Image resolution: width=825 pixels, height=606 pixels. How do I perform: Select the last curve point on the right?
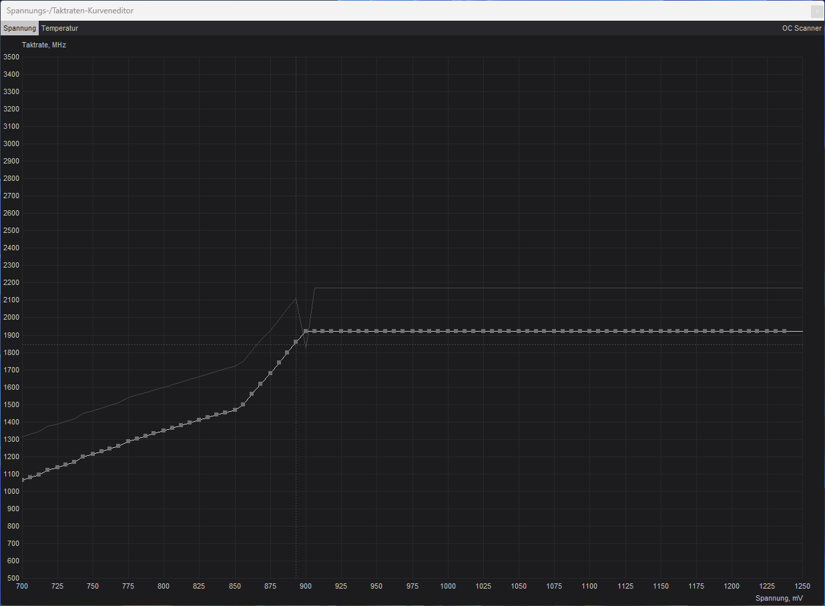784,331
